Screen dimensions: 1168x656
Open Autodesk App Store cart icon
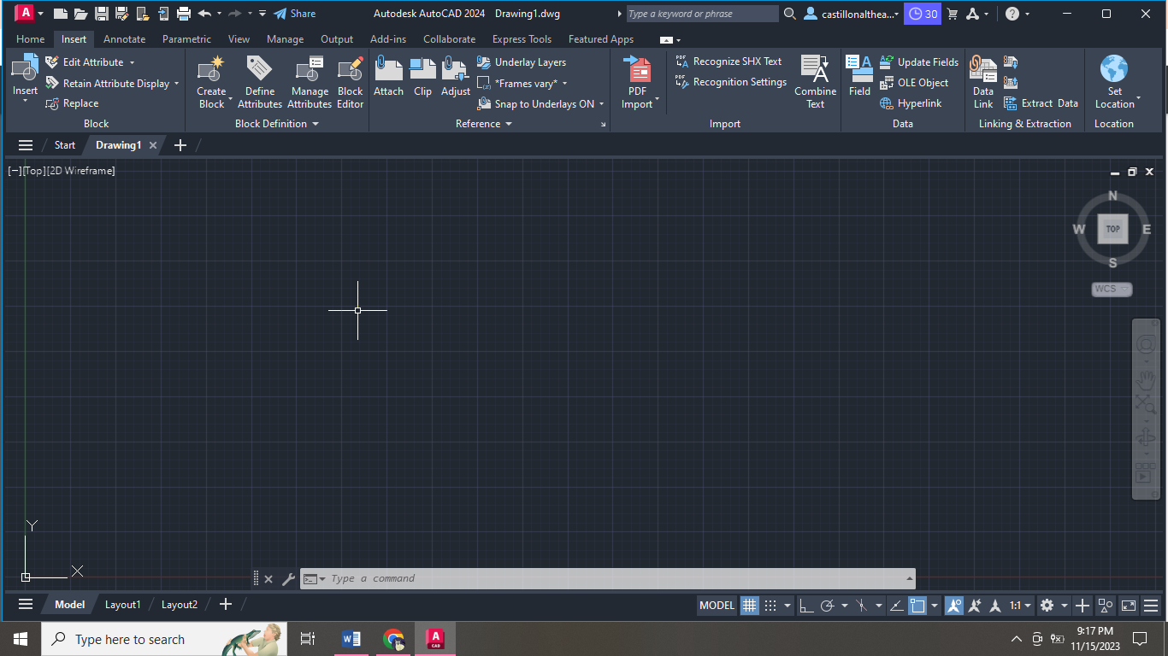pyautogui.click(x=953, y=14)
